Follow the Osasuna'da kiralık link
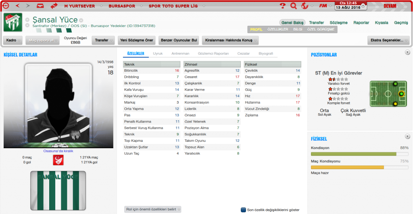Image resolution: width=413 pixels, height=214 pixels. [58, 151]
